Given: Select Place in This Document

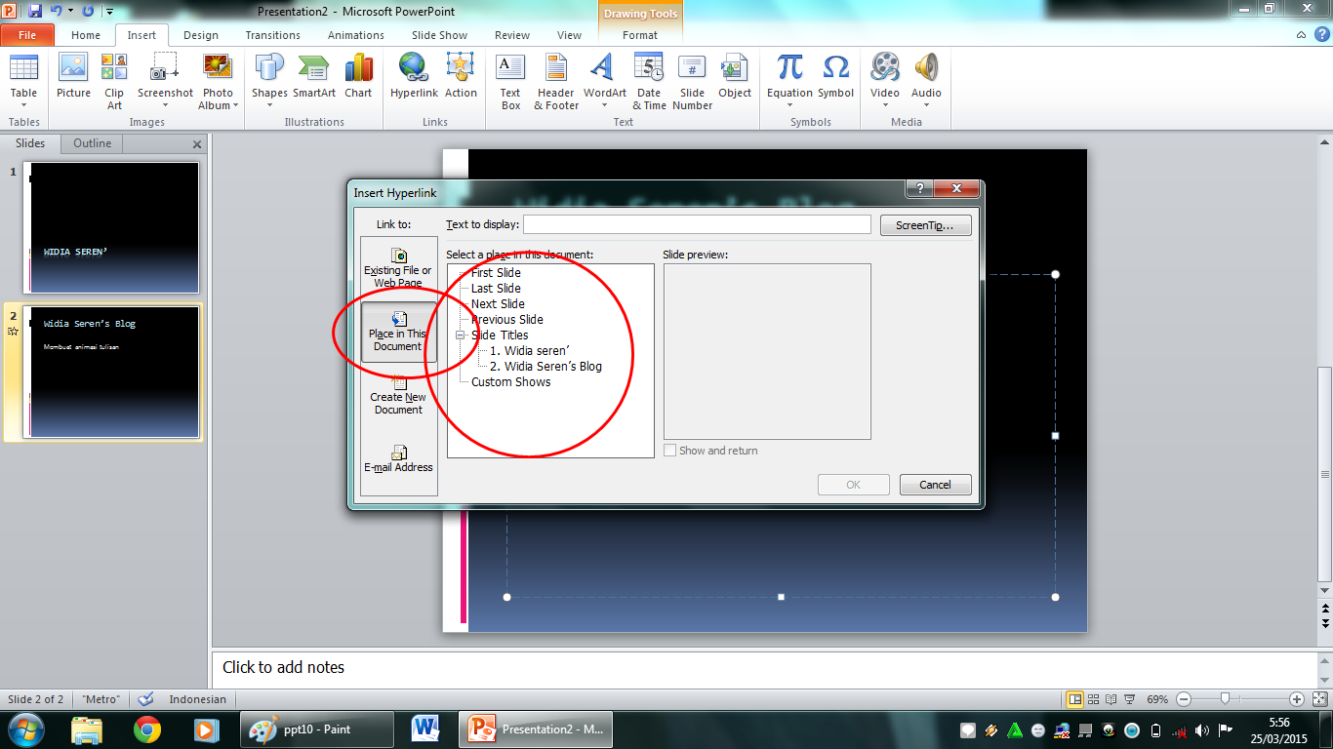Looking at the screenshot, I should tap(398, 331).
